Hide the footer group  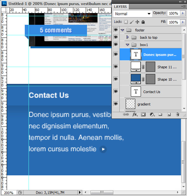pos(116,30)
